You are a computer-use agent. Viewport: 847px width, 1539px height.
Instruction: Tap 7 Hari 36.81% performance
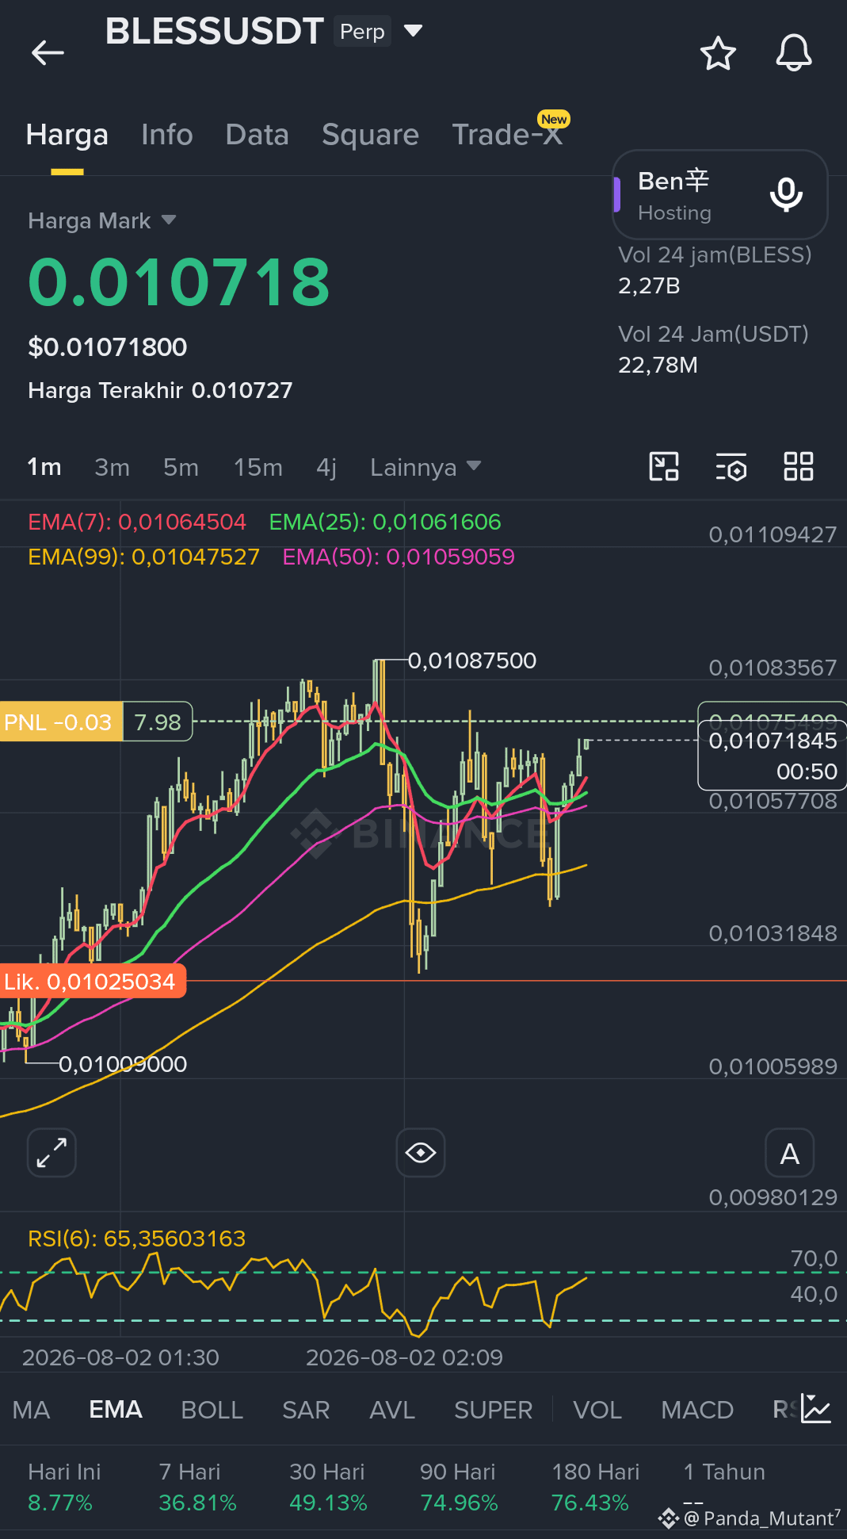(197, 1487)
